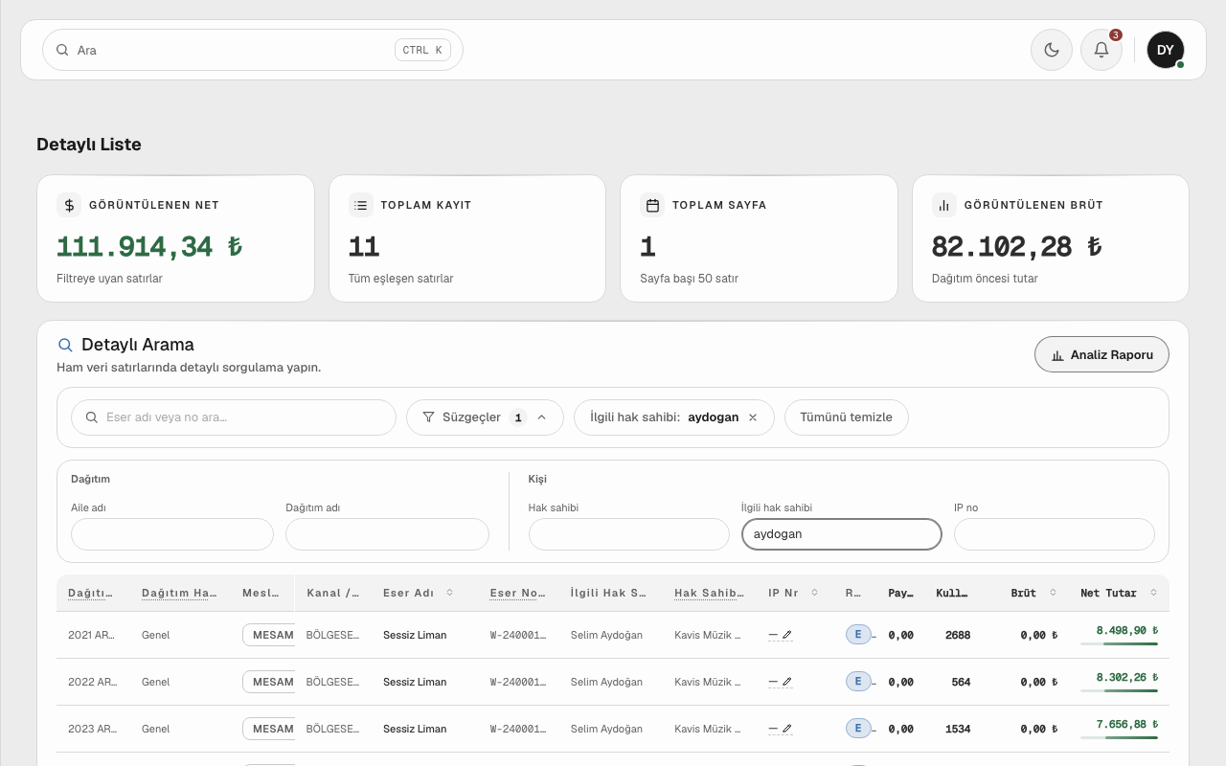This screenshot has height=766, width=1226.
Task: Click the dollar icon on Görüntülenen Net card
Action: 69,205
